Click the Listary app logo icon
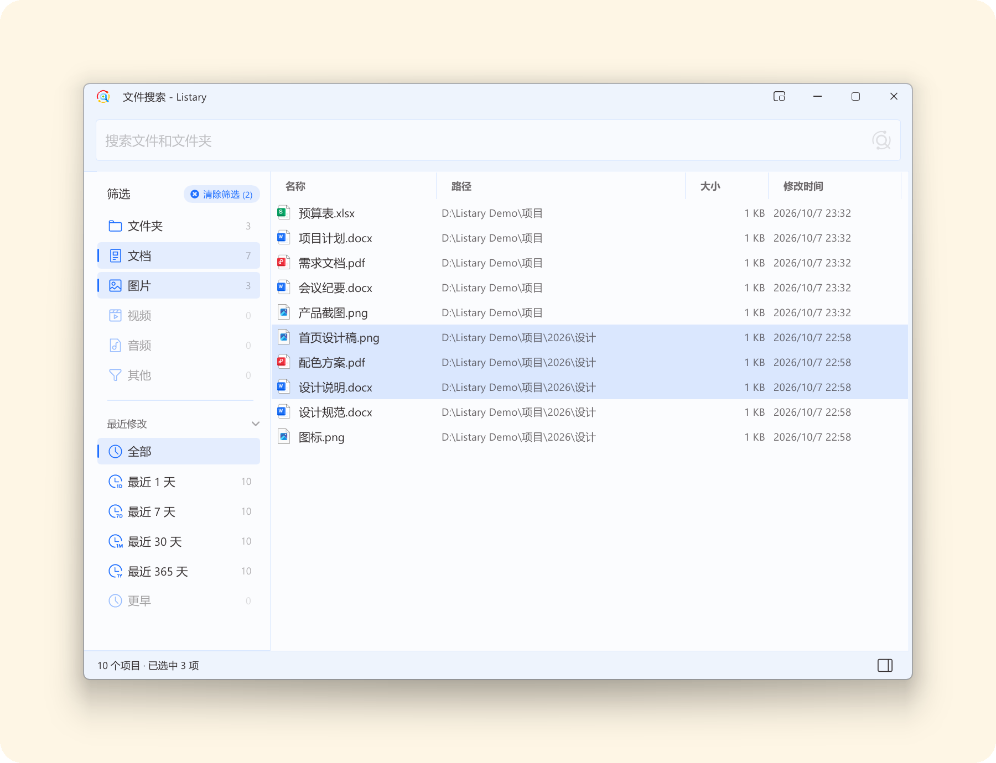Screen dimensions: 996x763 click(103, 97)
